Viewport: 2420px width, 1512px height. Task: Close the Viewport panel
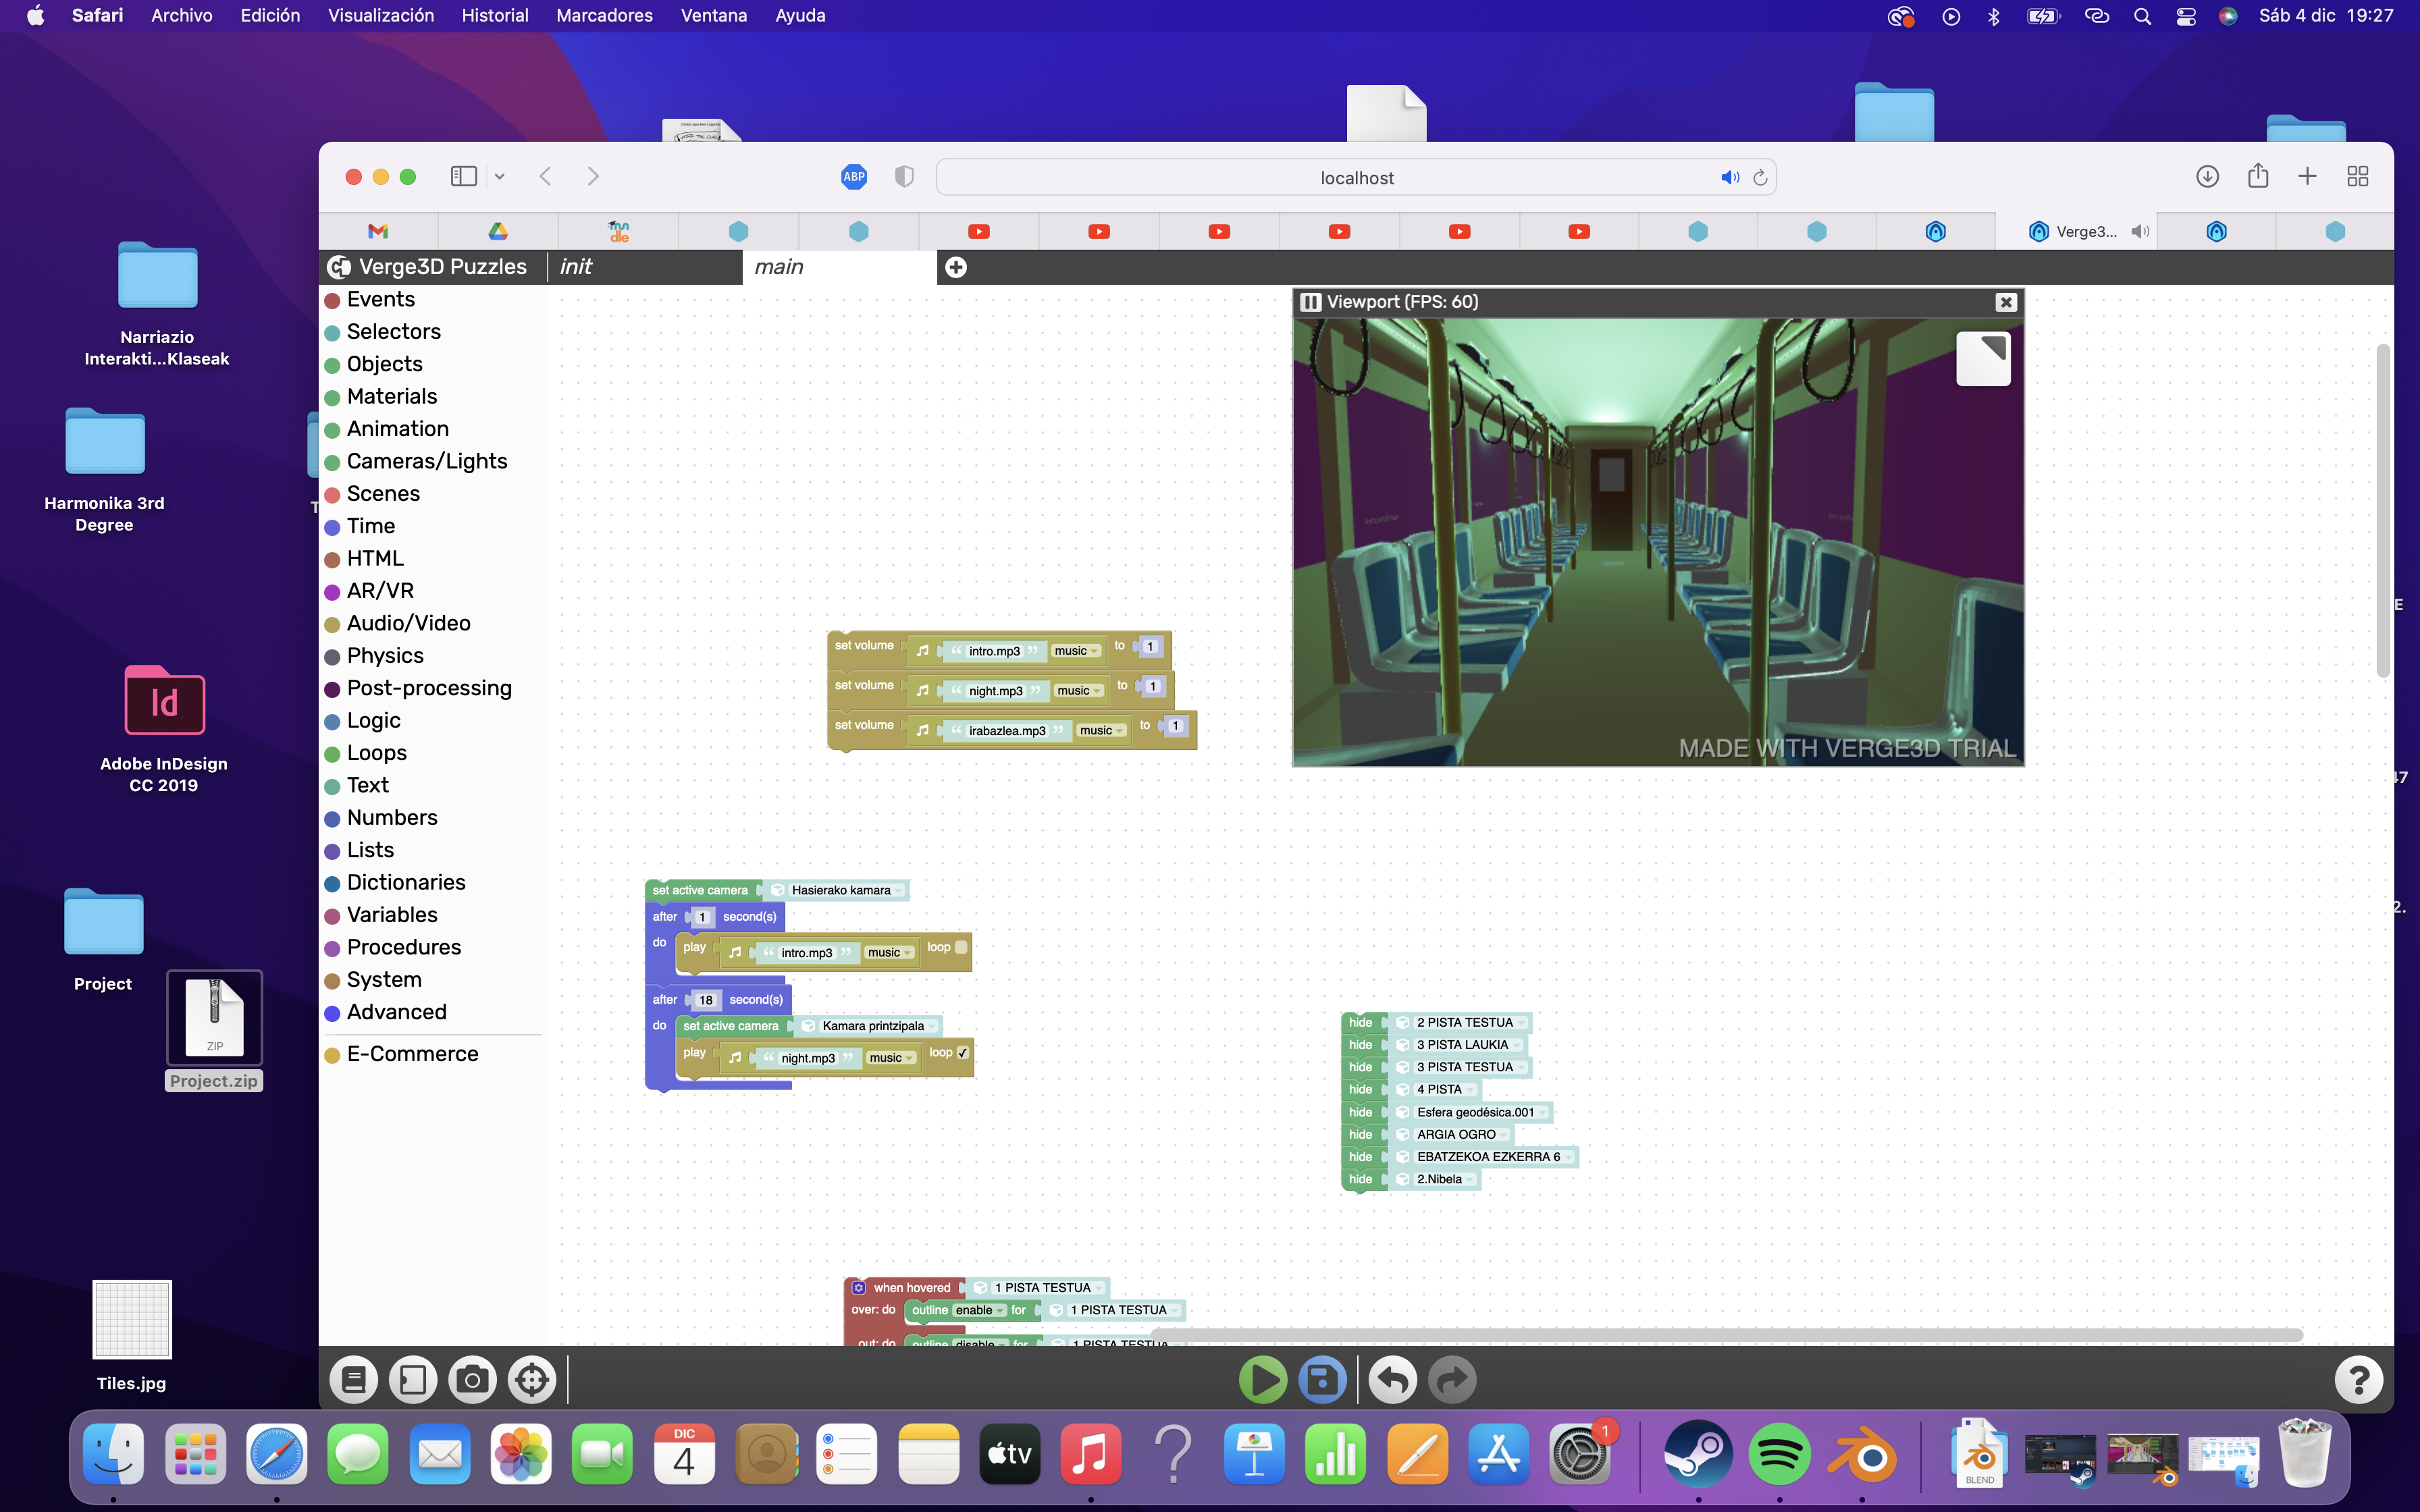[x=2005, y=302]
